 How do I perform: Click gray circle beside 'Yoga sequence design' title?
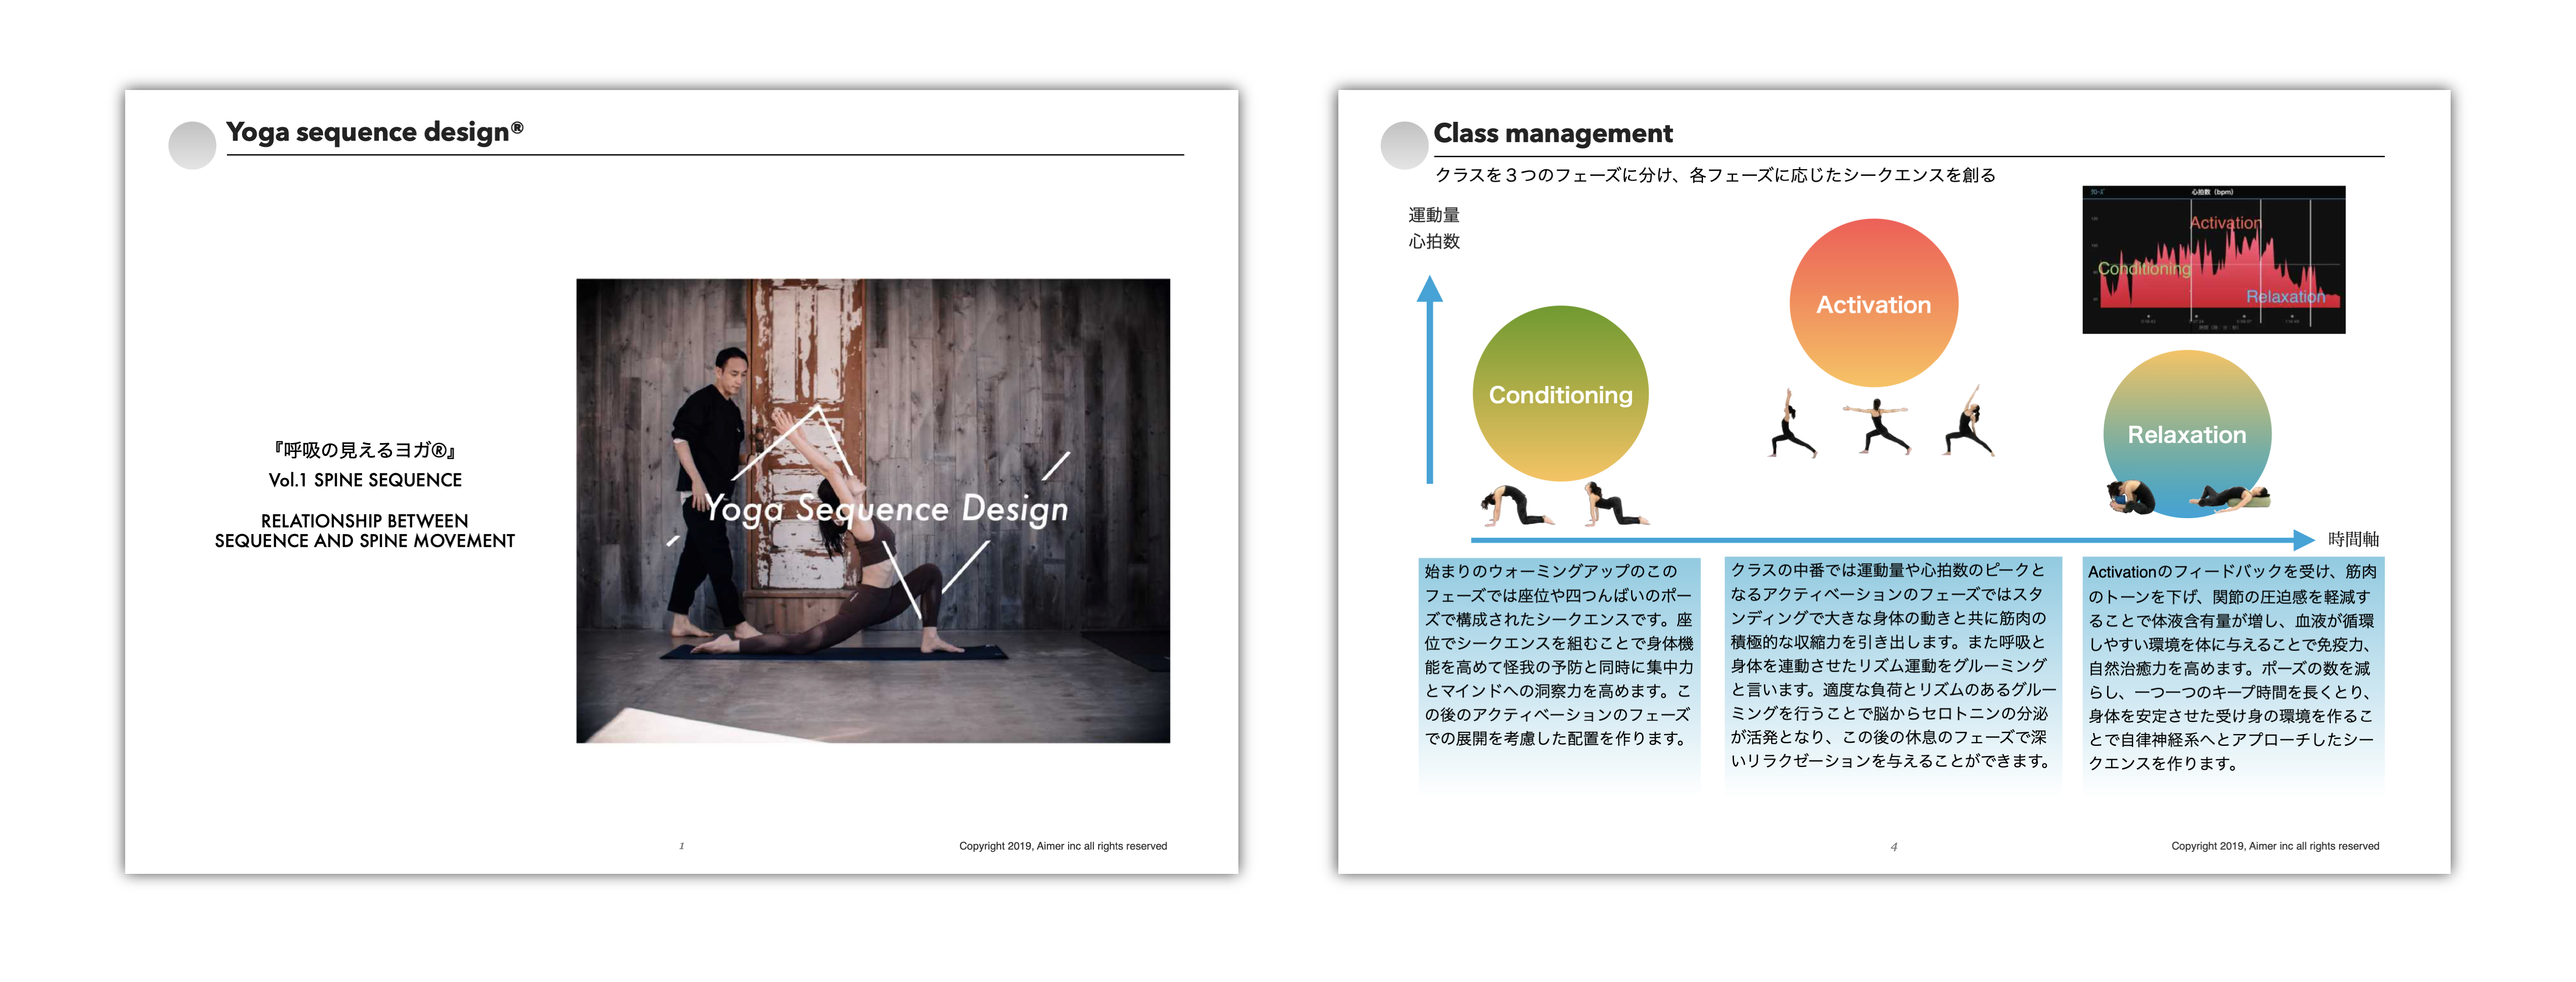tap(193, 145)
